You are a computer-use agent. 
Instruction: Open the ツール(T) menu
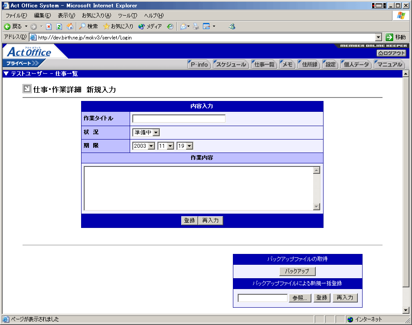(x=128, y=16)
